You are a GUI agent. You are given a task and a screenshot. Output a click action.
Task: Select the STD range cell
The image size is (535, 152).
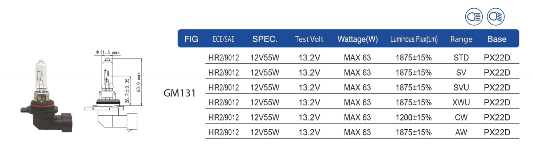point(461,58)
